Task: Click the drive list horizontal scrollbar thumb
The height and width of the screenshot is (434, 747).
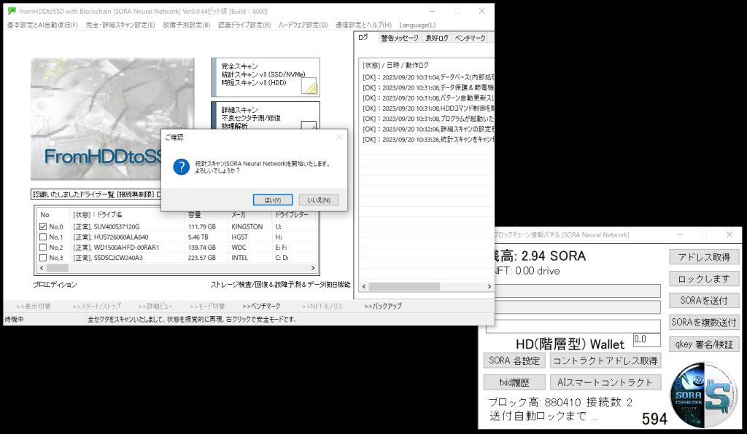Action: point(57,268)
